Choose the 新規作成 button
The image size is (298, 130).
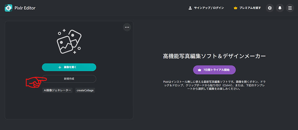click(69, 79)
